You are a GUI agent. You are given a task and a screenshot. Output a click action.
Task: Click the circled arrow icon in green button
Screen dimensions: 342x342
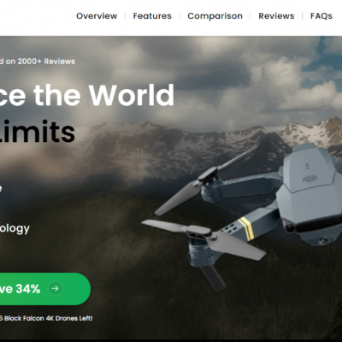pyautogui.click(x=55, y=289)
